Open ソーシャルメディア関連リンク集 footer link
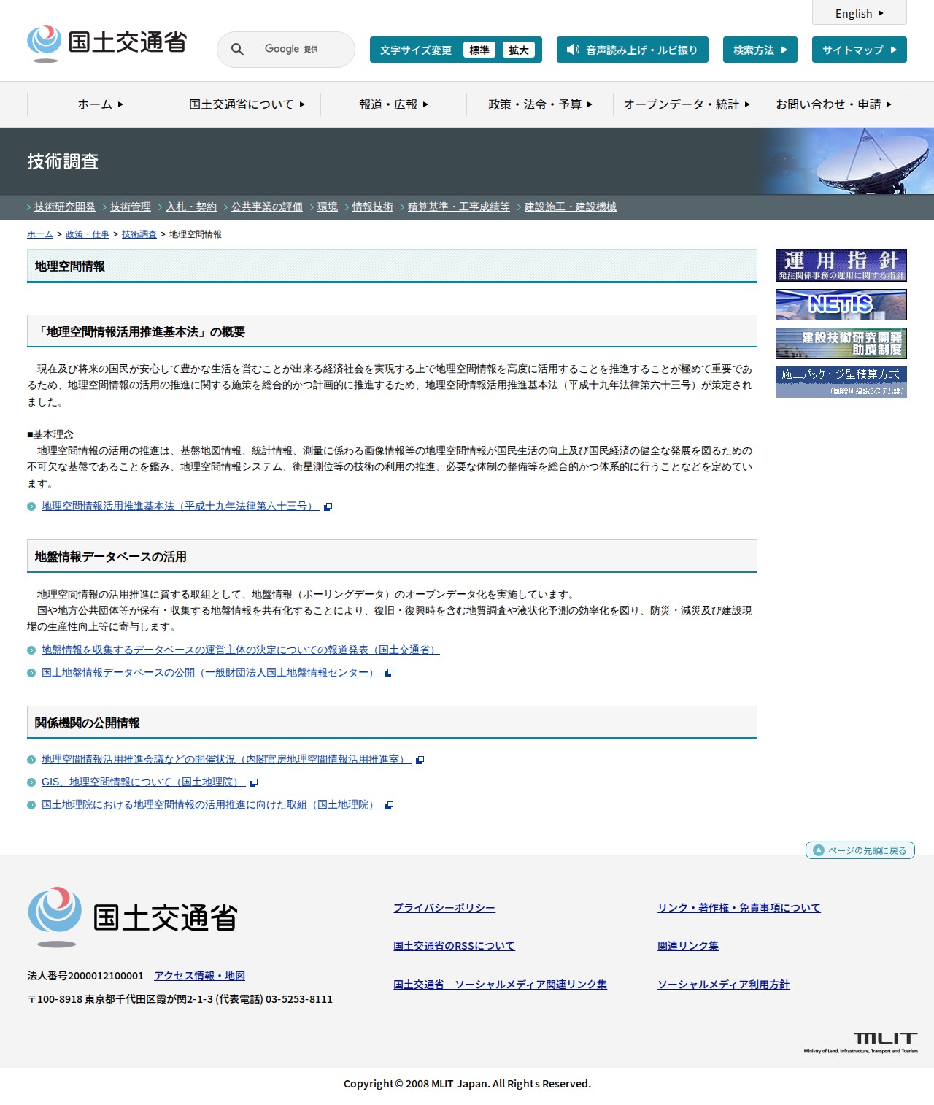The width and height of the screenshot is (934, 1105). coord(500,985)
